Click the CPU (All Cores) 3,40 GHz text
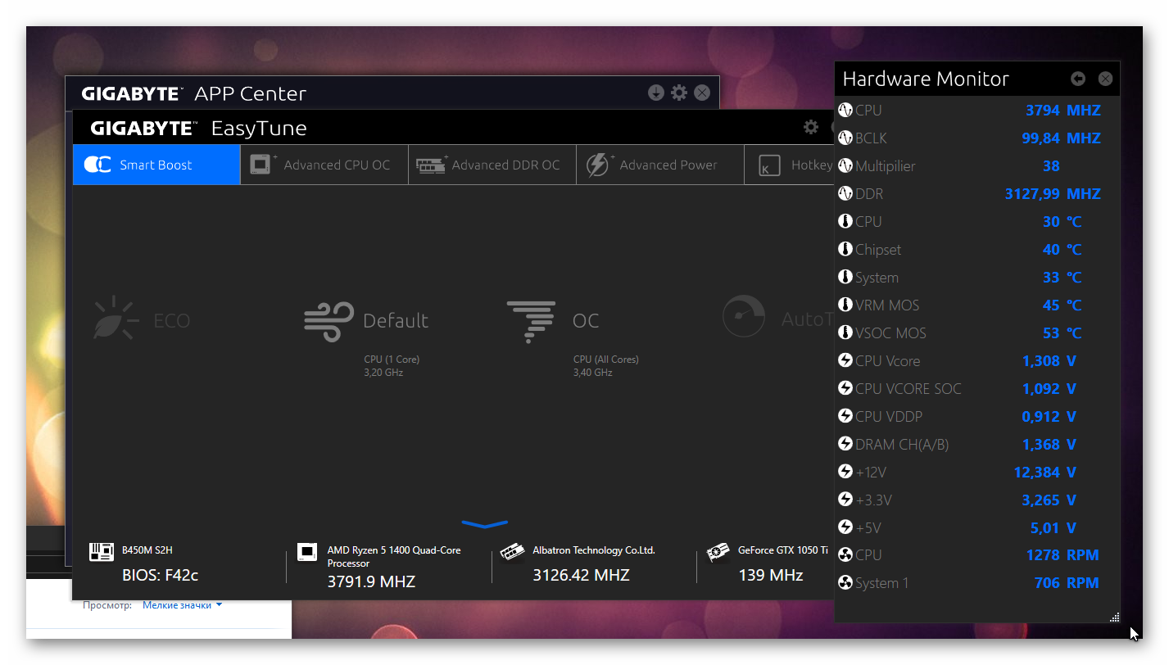 pos(605,366)
